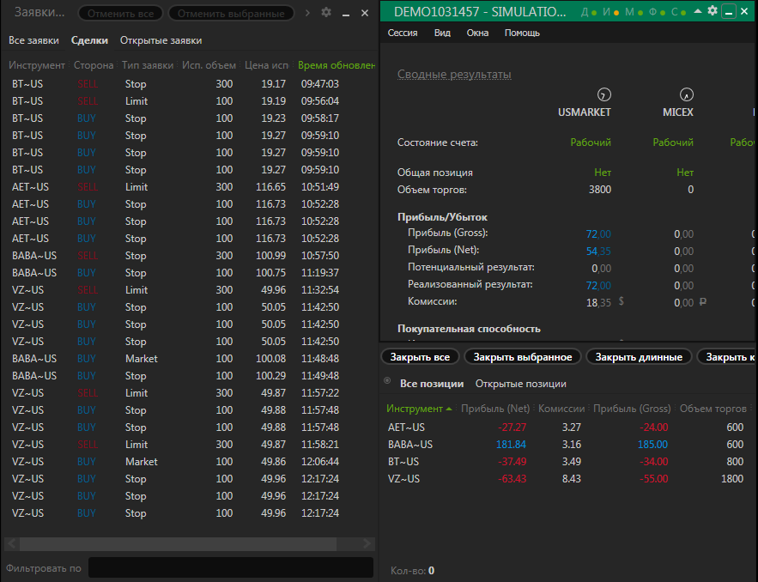The width and height of the screenshot is (758, 582).
Task: Sort positions by Объем торгов column
Action: tap(713, 409)
